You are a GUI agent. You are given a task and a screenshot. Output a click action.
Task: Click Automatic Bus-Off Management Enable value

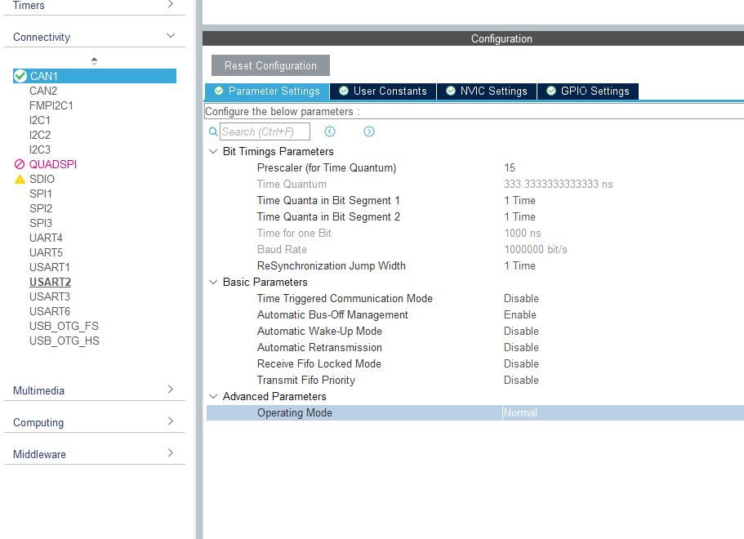pyautogui.click(x=520, y=314)
